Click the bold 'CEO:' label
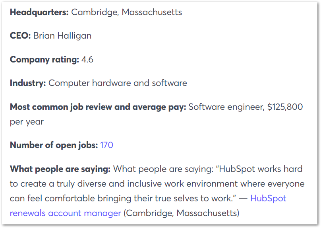Image resolution: width=321 pixels, height=228 pixels. [20, 36]
